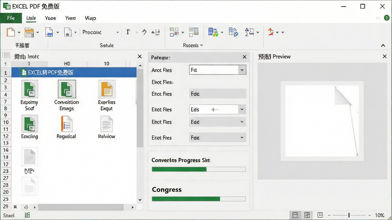Click the save document toolbar icon
The height and width of the screenshot is (220, 392).
(x=49, y=32)
